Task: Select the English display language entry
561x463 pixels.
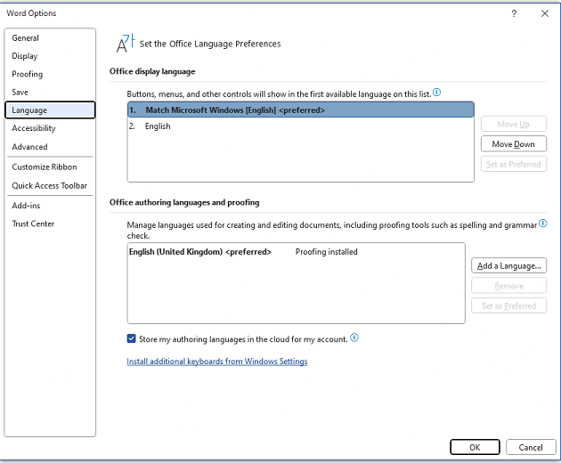Action: pos(301,126)
